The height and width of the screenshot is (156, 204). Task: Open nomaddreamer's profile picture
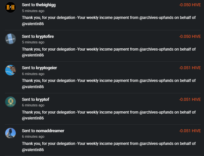click(10, 133)
